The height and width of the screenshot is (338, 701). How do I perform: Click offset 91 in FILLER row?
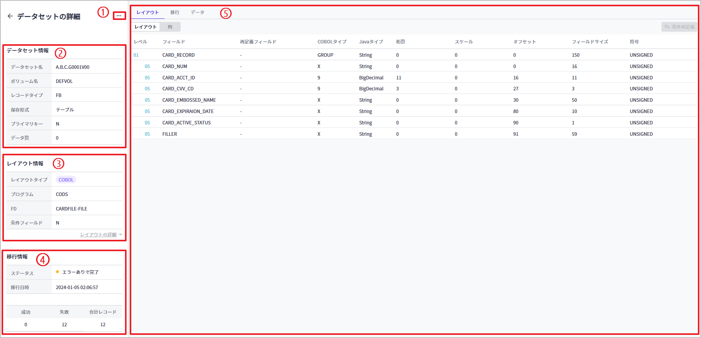point(516,134)
